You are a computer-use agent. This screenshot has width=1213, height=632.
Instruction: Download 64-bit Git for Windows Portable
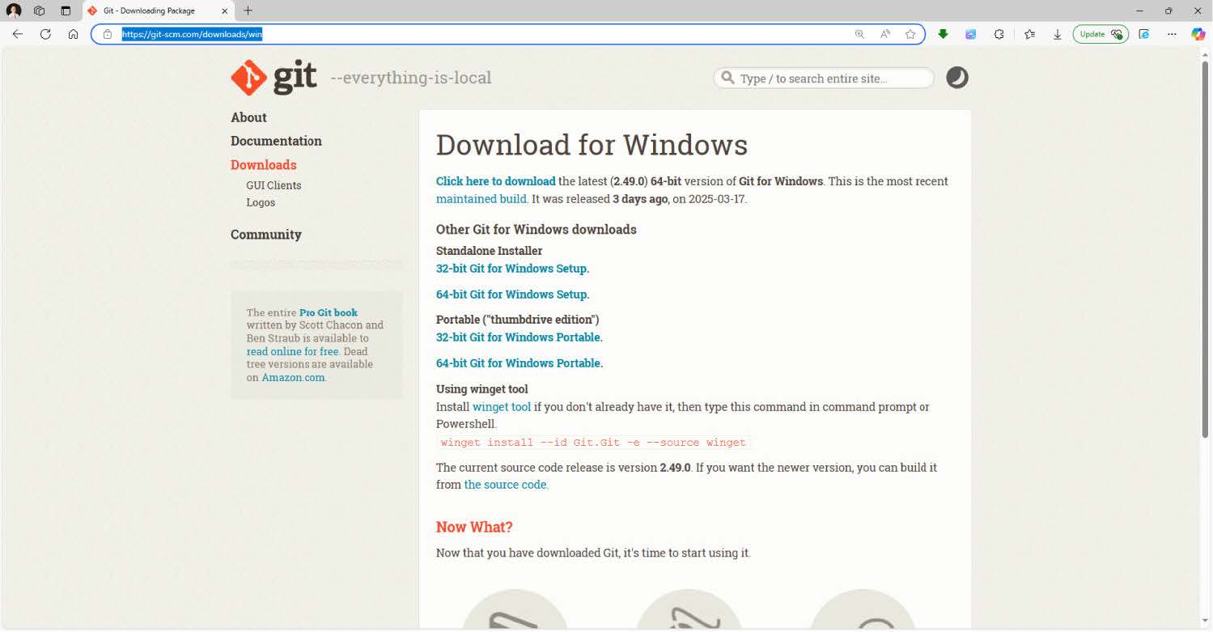520,363
